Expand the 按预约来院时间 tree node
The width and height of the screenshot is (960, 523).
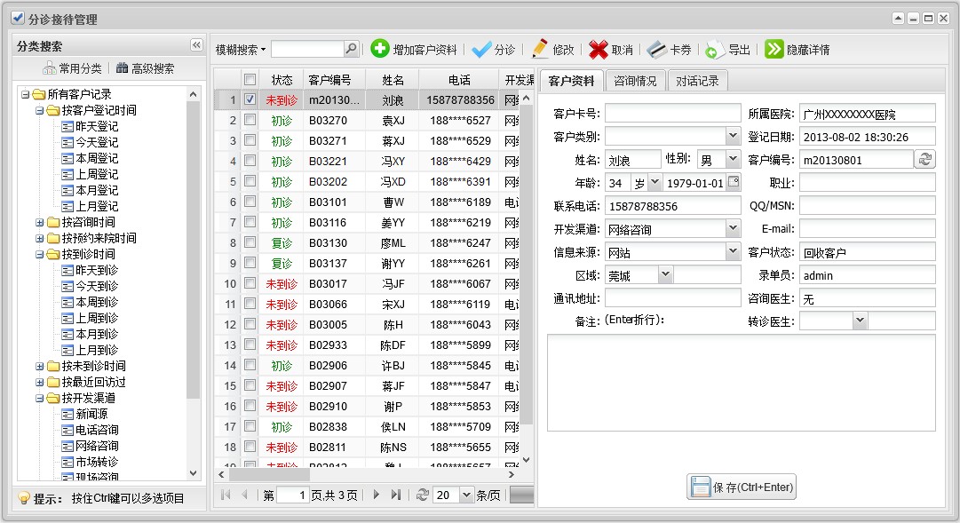[39, 238]
